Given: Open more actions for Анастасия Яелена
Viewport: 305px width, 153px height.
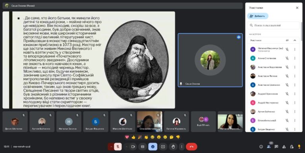Looking at the screenshot, I should click(295, 76).
